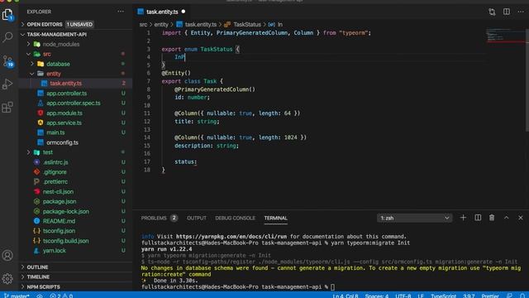Split the terminal panel
The height and width of the screenshot is (298, 529).
coord(478,218)
